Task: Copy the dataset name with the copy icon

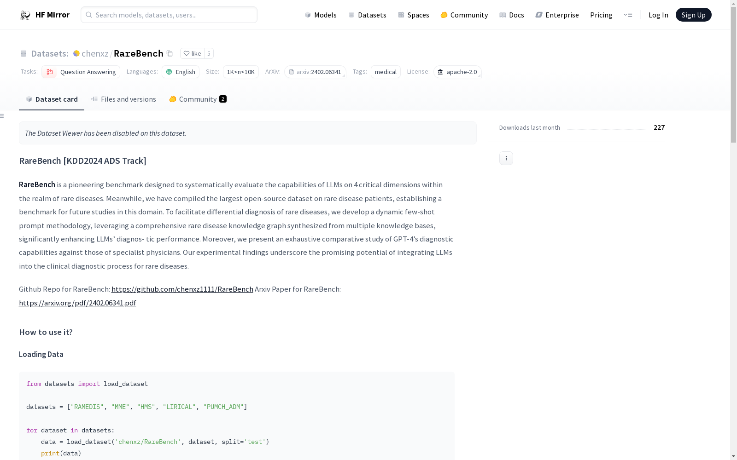Action: (x=170, y=53)
